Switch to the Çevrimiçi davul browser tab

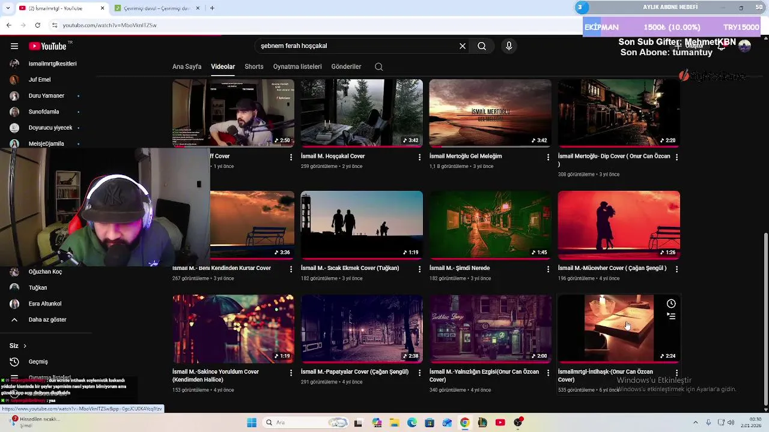point(156,8)
